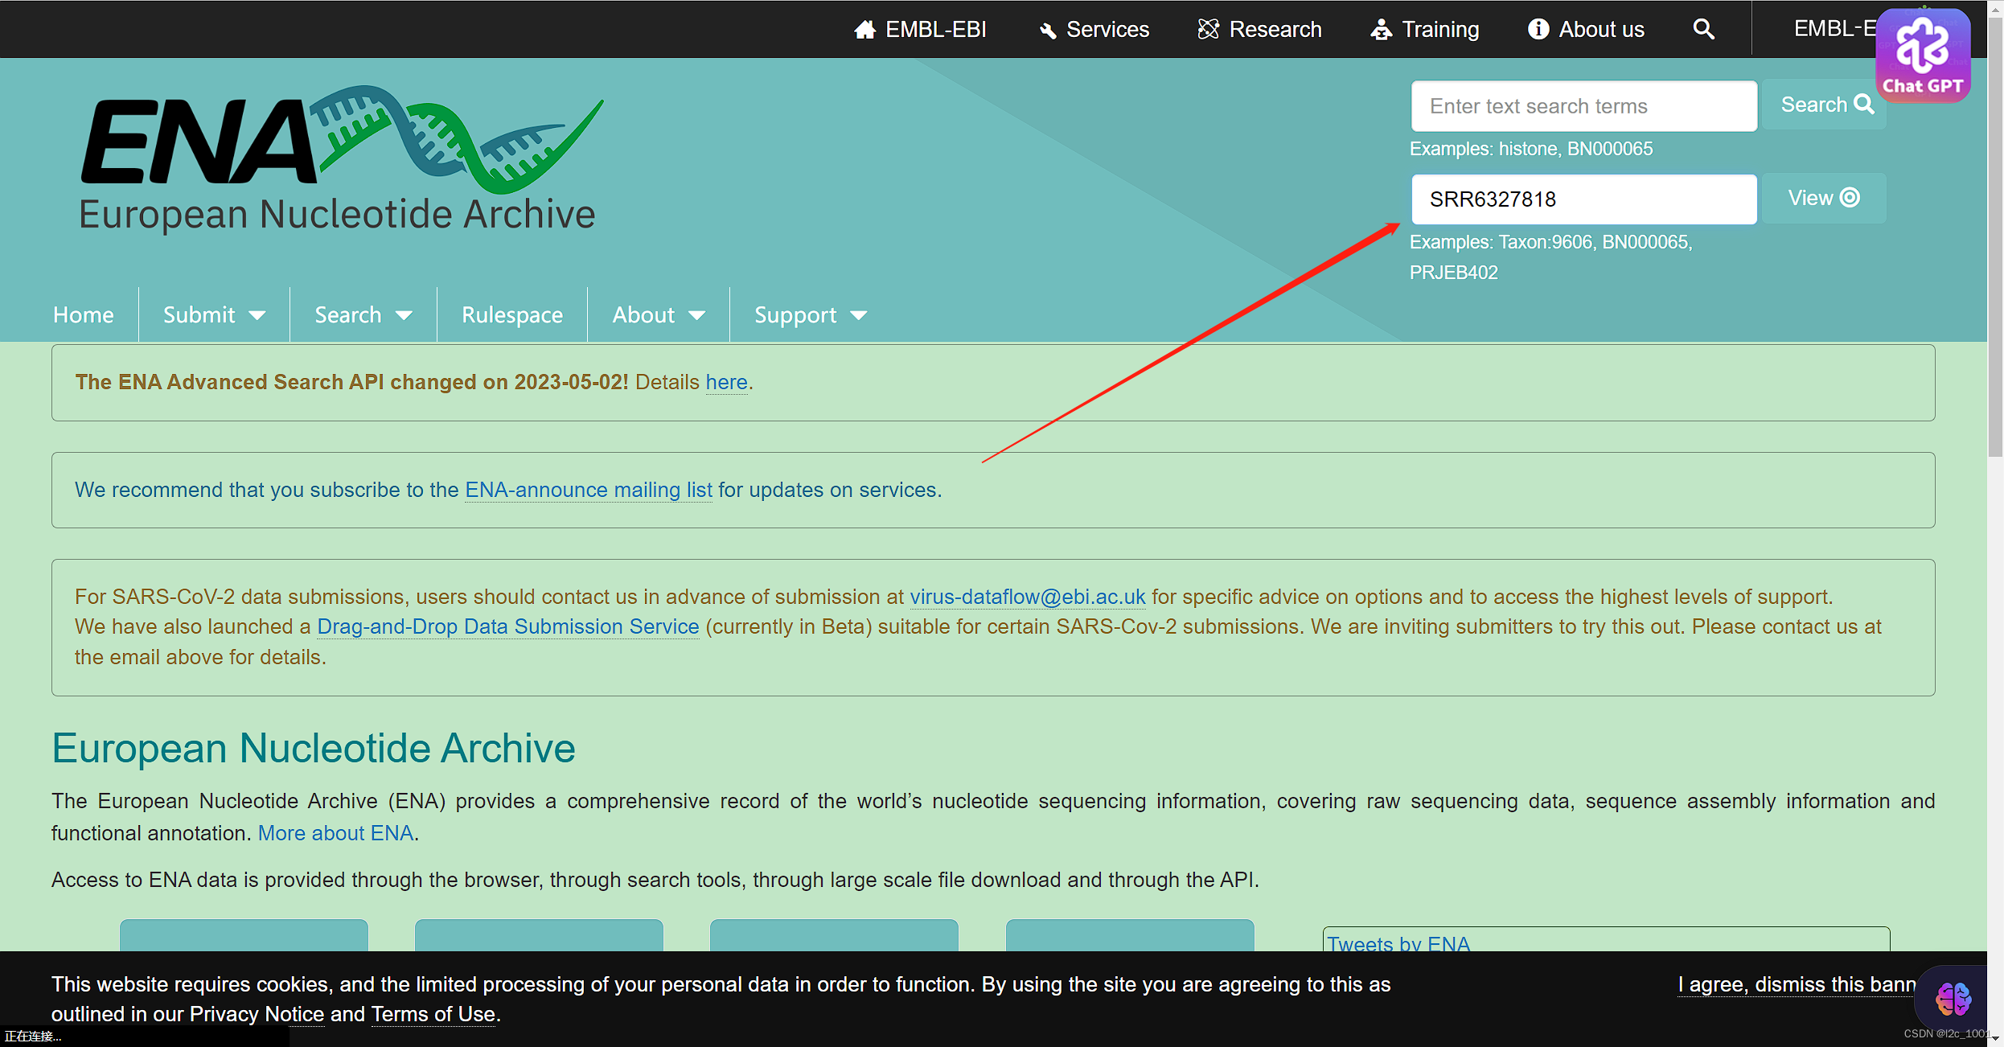Click the magnifier icon in top bar
Image resolution: width=2004 pixels, height=1047 pixels.
(x=1703, y=30)
